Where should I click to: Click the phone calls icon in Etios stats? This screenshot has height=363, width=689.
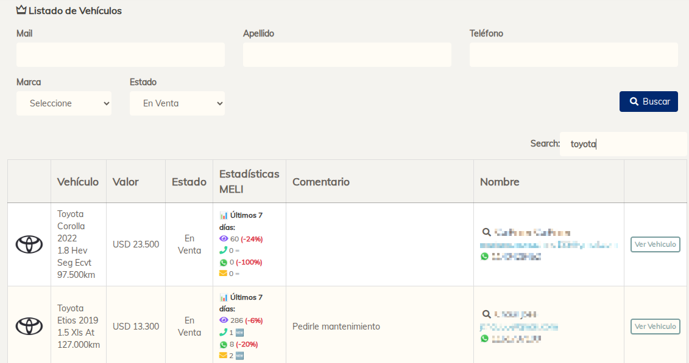click(x=223, y=333)
